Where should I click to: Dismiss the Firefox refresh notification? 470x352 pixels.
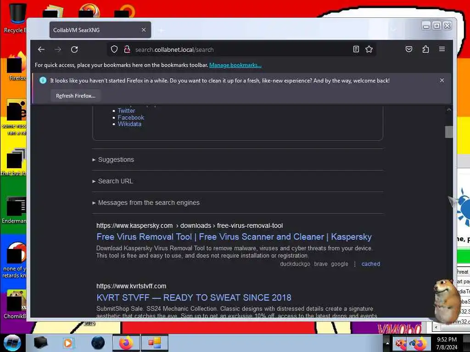coord(442,80)
